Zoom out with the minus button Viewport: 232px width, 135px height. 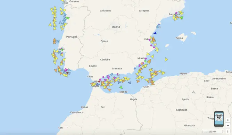click(x=228, y=126)
